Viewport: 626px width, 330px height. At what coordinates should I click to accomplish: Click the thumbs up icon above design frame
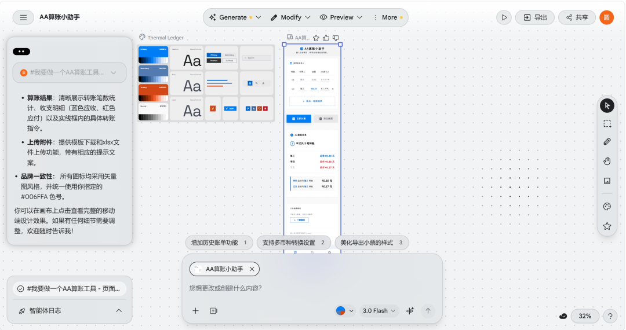[326, 38]
